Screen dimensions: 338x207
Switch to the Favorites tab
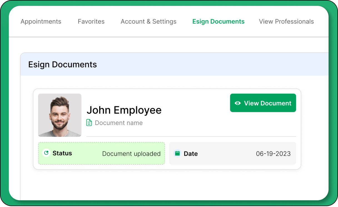click(x=91, y=22)
